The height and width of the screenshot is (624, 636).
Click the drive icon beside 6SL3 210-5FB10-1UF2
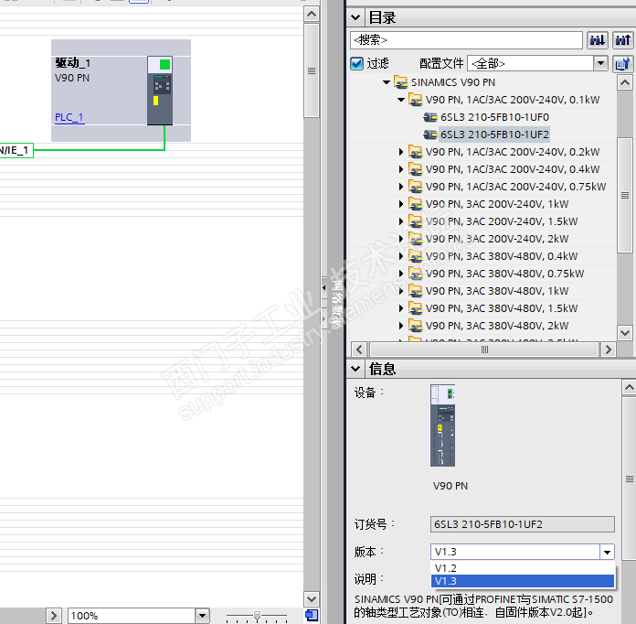click(x=430, y=134)
